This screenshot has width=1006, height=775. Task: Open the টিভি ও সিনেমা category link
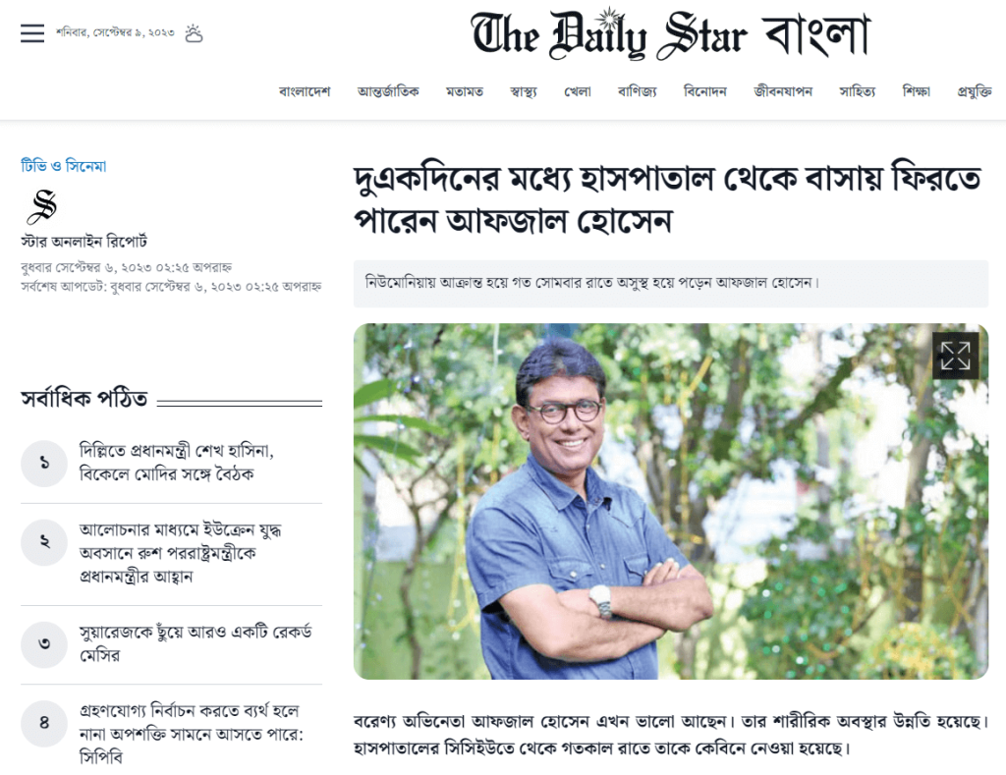64,166
